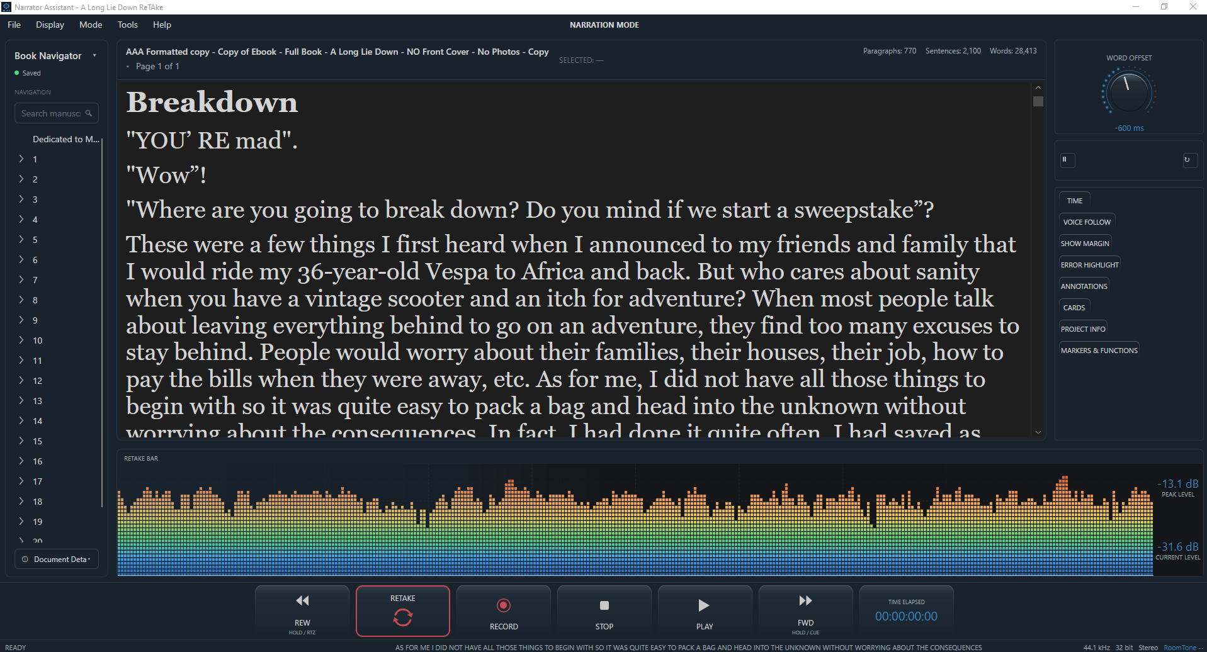Toggle SHOW MARGIN
1207x652 pixels.
1085,244
